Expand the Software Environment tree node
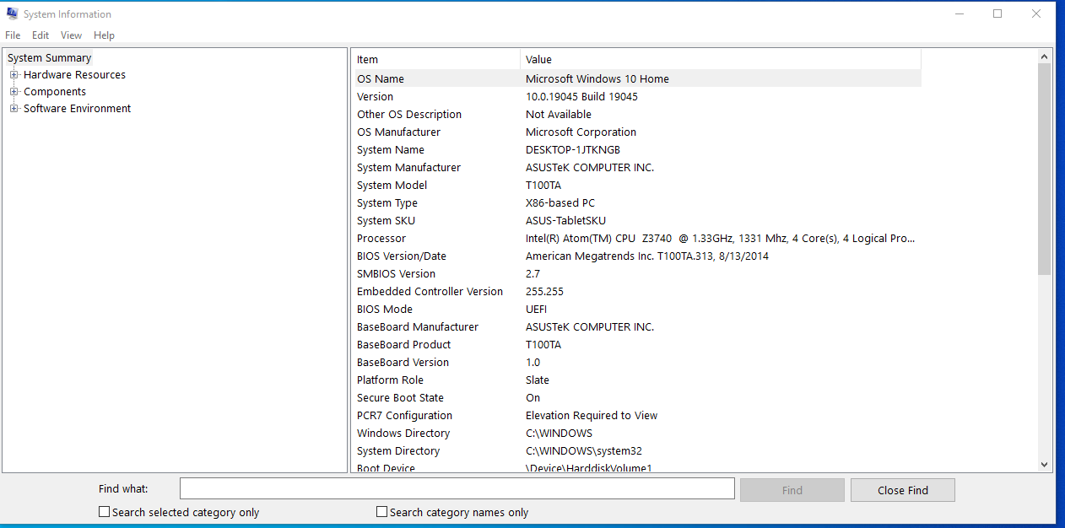 tap(14, 109)
